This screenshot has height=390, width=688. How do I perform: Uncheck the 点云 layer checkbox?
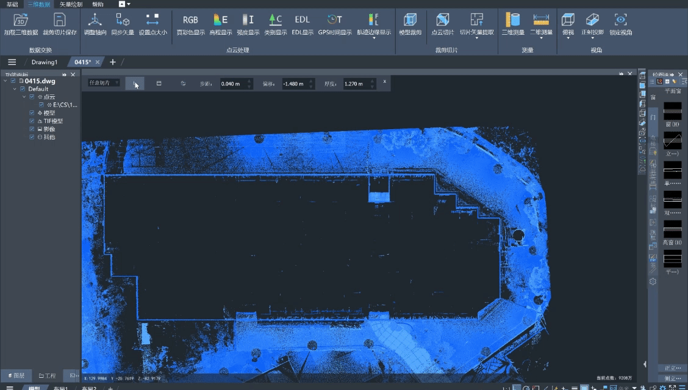tap(32, 97)
